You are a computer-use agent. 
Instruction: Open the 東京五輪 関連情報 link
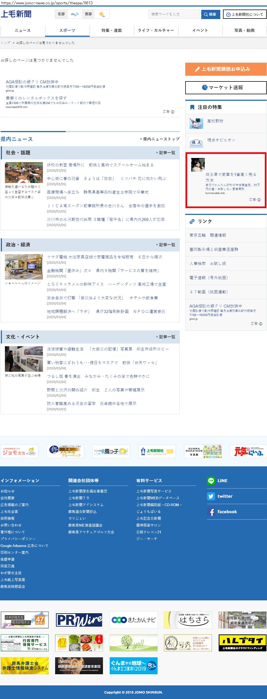pos(208,235)
